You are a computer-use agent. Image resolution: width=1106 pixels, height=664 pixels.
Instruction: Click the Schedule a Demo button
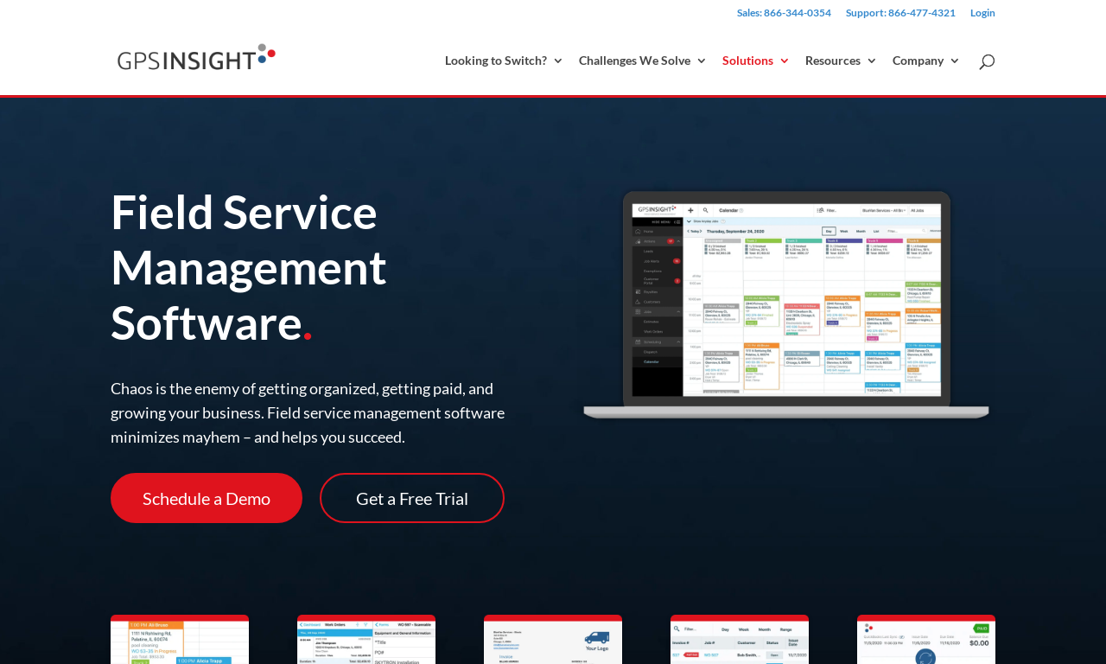coord(207,498)
